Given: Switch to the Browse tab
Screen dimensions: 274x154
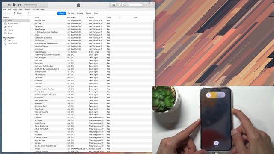Looking at the screenshot, I should pyautogui.click(x=80, y=13).
